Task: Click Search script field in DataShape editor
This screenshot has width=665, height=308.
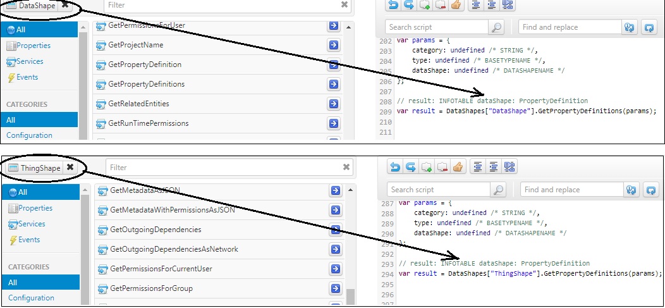Action: 437,27
